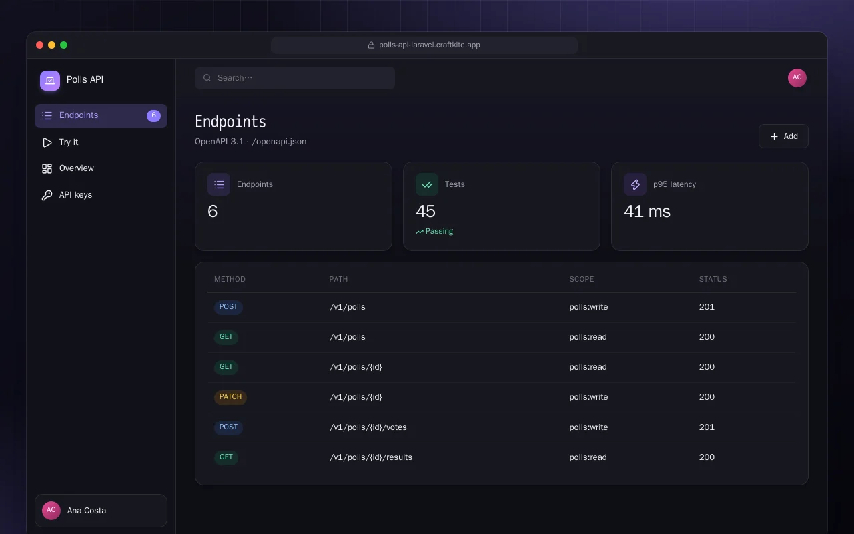Focus the Search input field
854x534 pixels.
coord(295,78)
